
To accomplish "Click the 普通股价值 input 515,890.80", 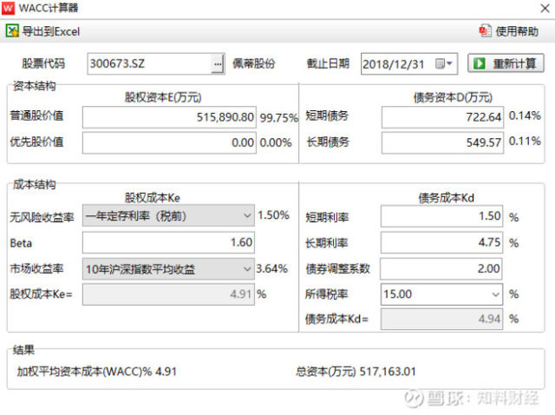I will click(x=169, y=117).
